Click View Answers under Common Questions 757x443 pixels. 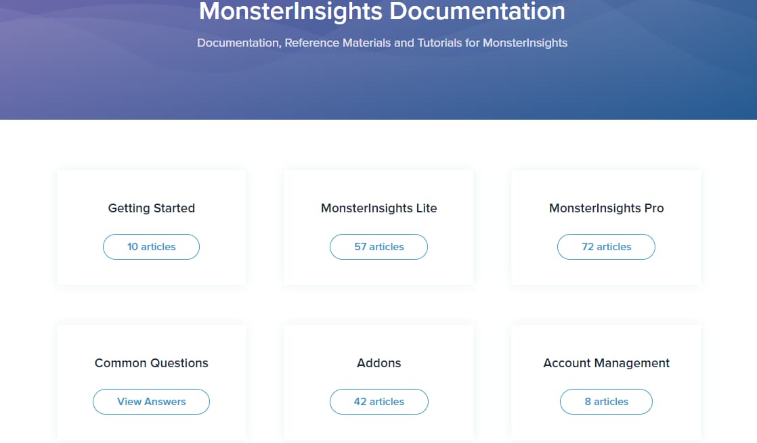[x=151, y=401]
